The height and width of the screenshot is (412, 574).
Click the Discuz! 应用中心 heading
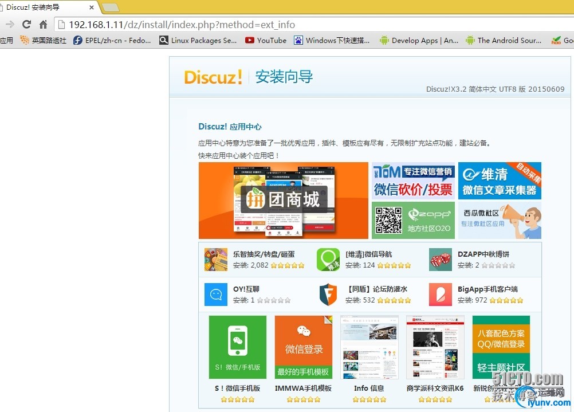pyautogui.click(x=230, y=127)
